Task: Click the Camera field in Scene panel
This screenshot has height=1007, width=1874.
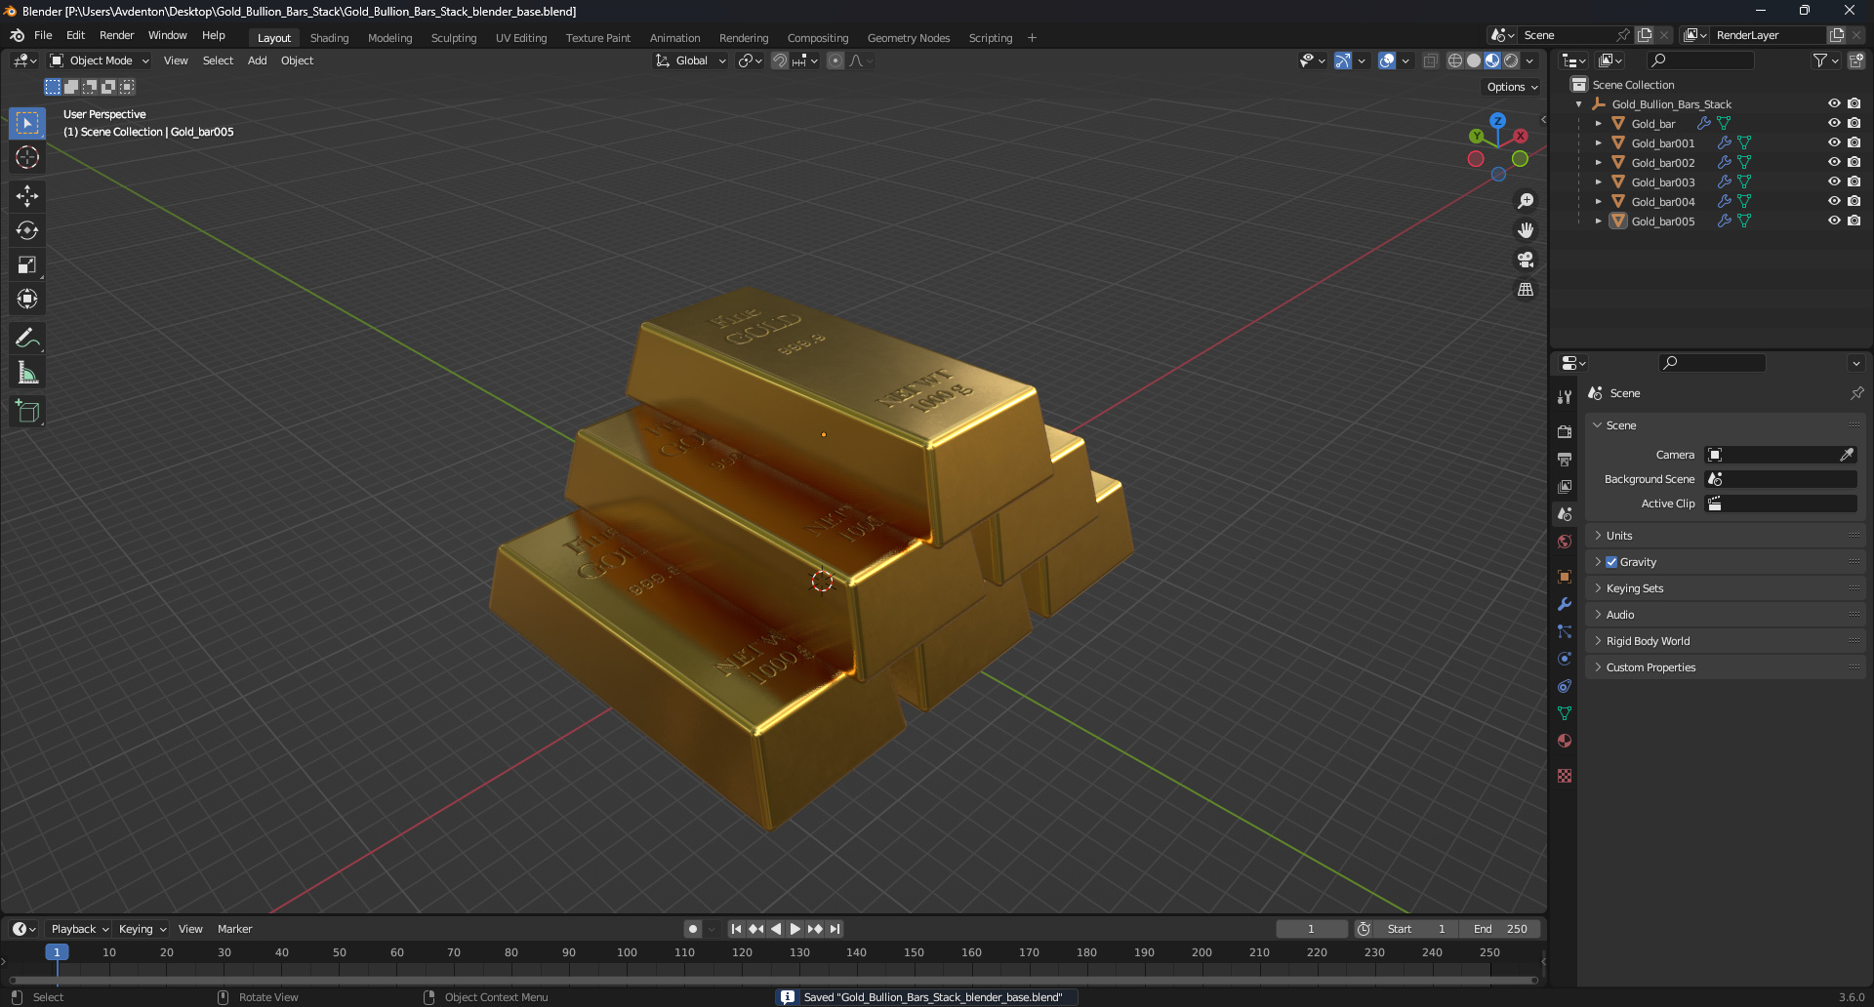Action: click(x=1780, y=455)
